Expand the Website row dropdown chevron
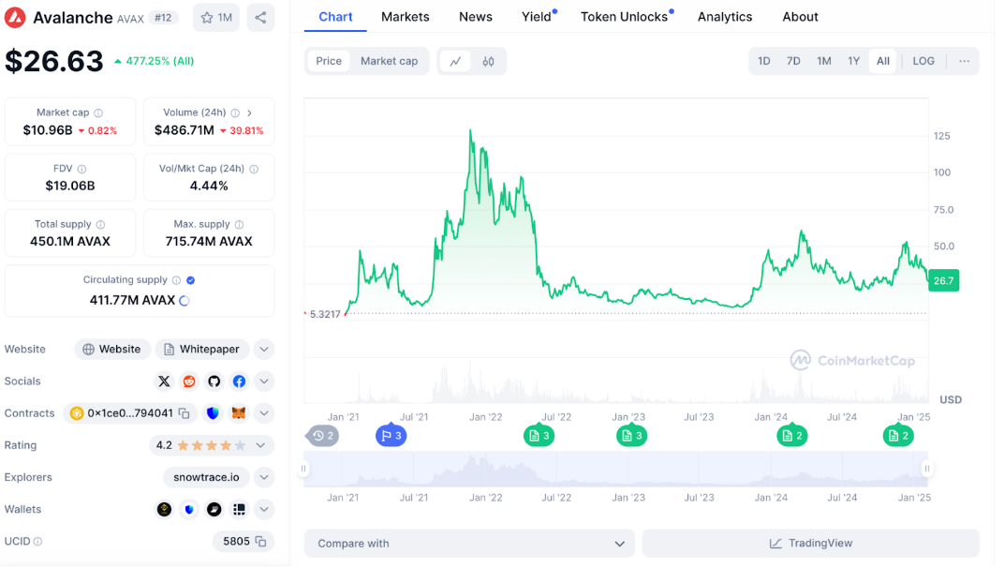The width and height of the screenshot is (1004, 583). [264, 350]
